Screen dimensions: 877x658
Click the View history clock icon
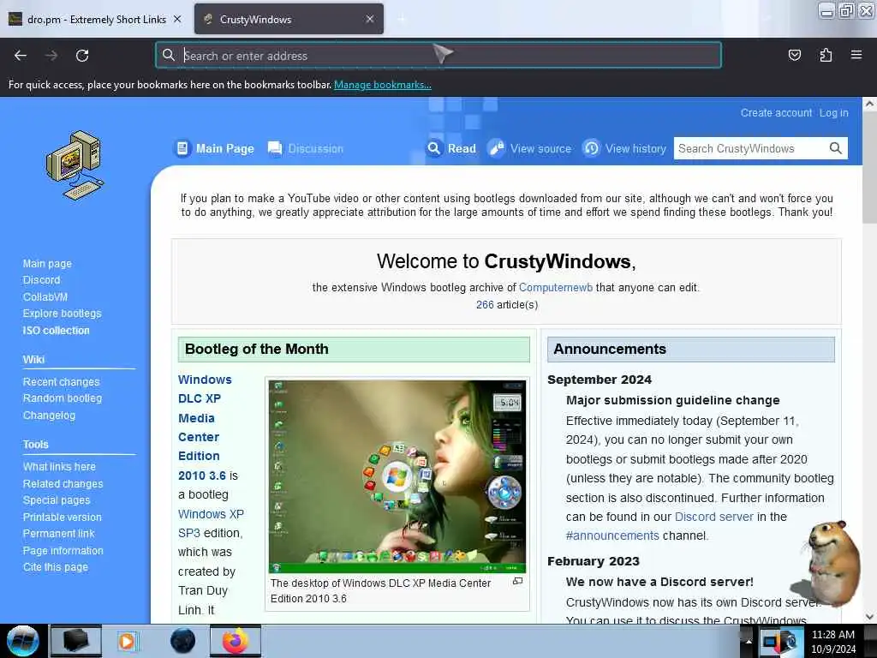pos(591,148)
